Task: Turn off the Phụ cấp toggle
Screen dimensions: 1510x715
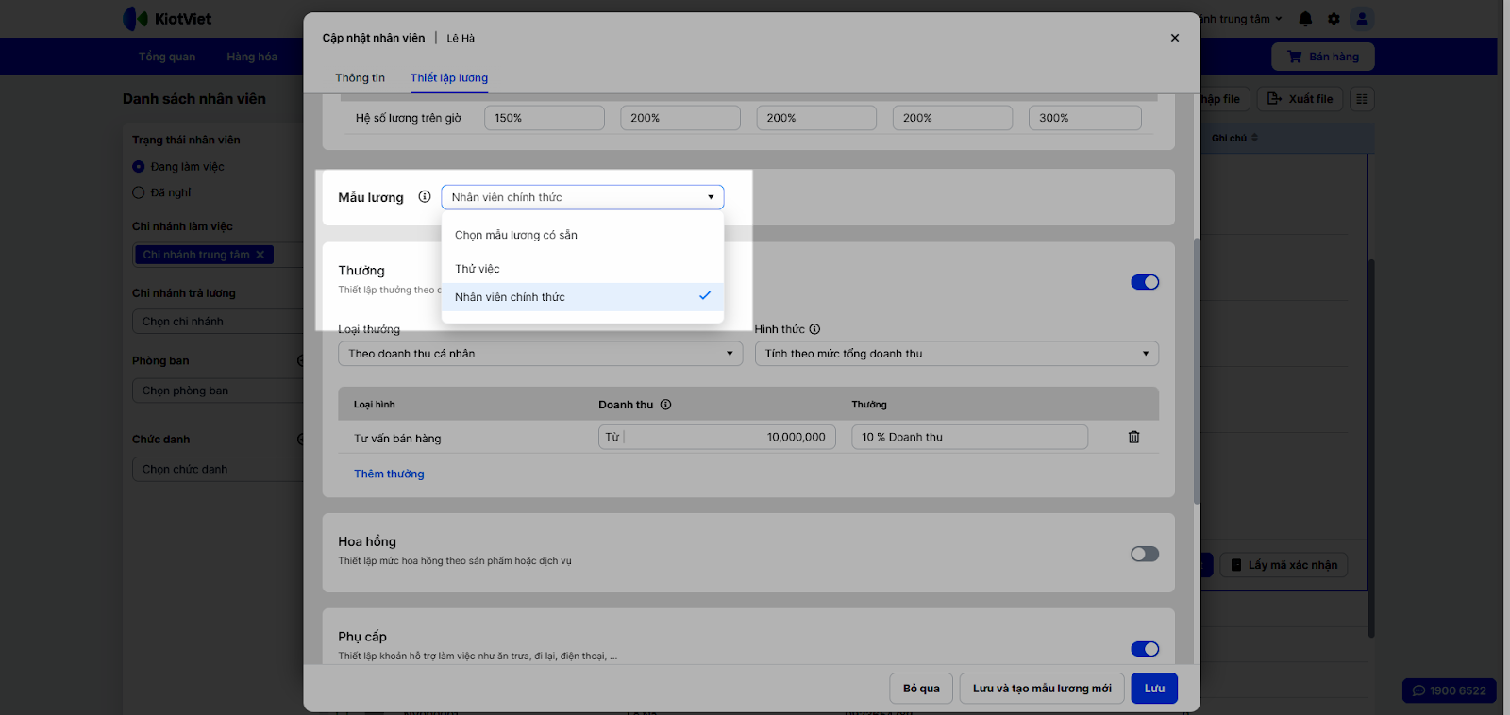Action: click(1144, 649)
